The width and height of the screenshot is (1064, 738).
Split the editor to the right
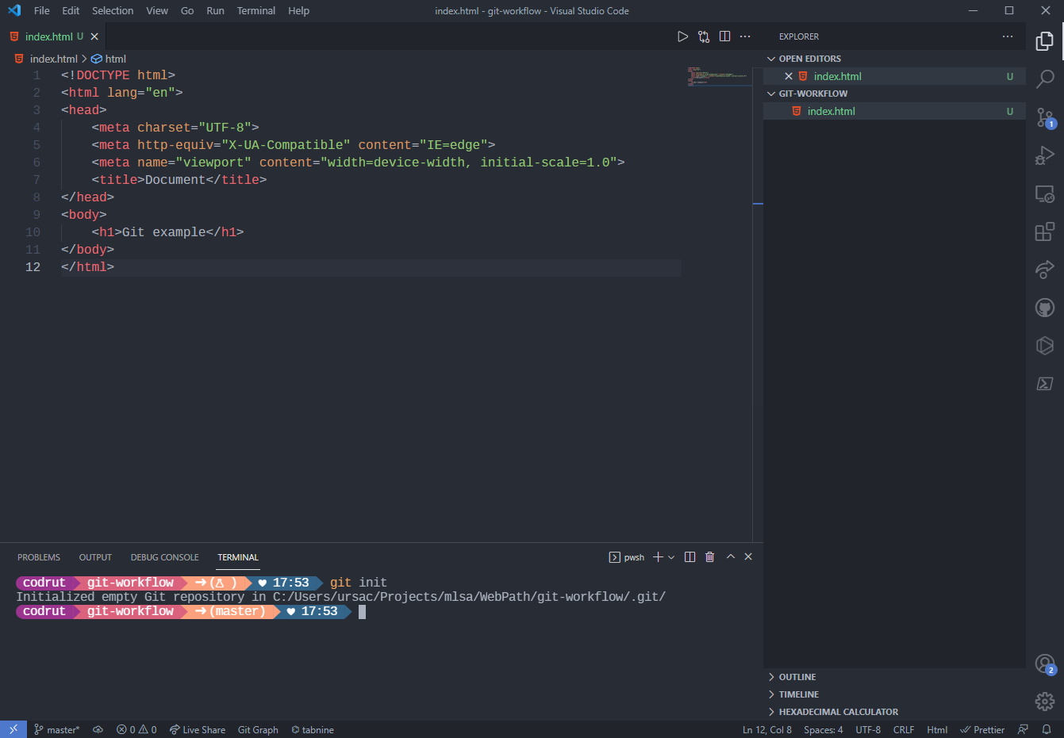tap(724, 36)
